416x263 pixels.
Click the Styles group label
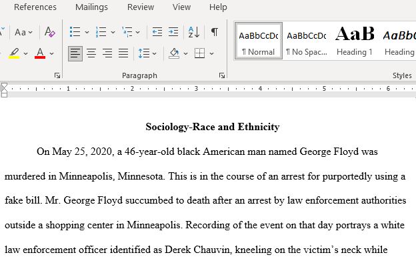tap(402, 75)
